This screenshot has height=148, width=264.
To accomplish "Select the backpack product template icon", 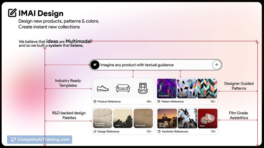I will [143, 88].
